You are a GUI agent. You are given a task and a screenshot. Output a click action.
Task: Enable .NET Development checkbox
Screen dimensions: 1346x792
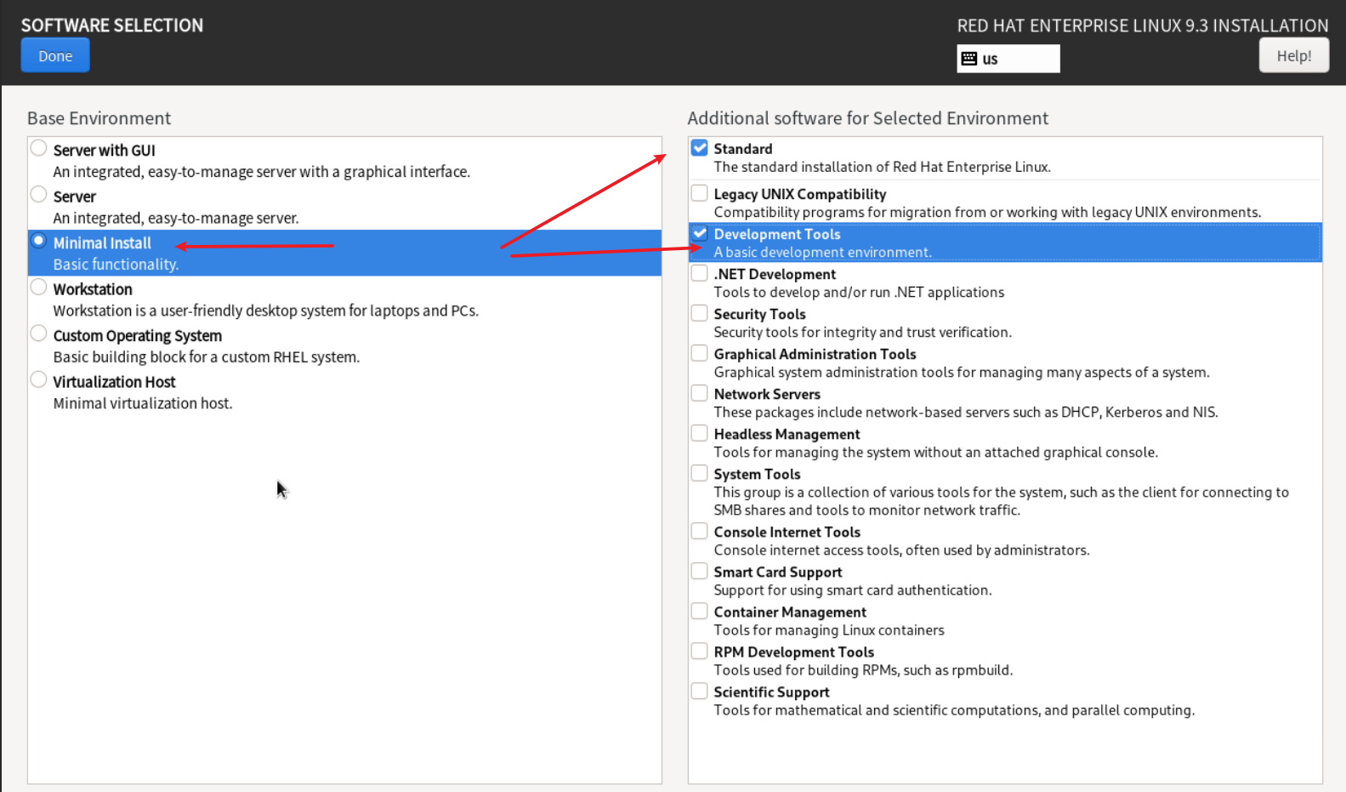(699, 273)
